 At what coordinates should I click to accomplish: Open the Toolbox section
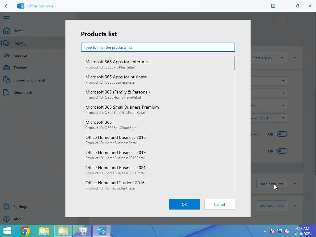[x=20, y=68]
